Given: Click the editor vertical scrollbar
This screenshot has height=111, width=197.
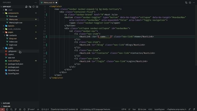Looking at the screenshot, I should click(x=196, y=35).
